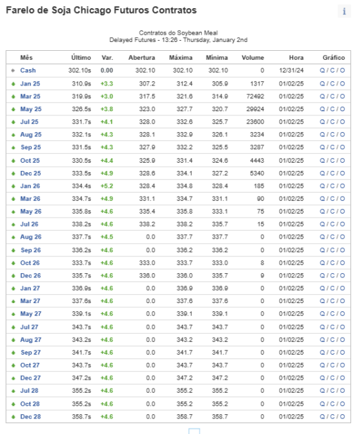Click the green up arrow beside Jul 25
Screen dimensions: 353x434
pos(13,122)
